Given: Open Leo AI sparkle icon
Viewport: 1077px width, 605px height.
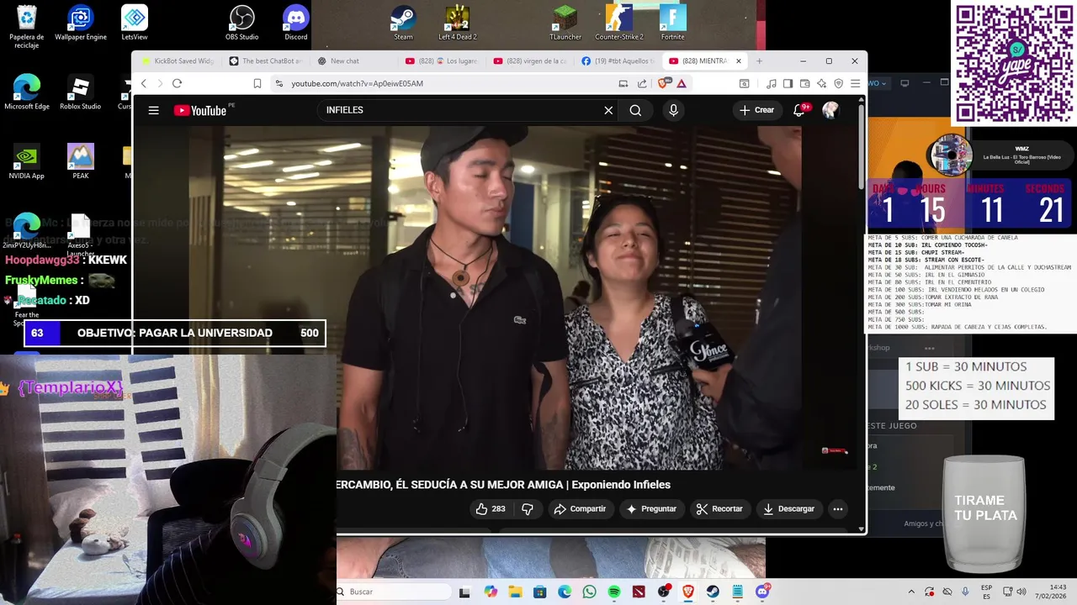Looking at the screenshot, I should pos(822,83).
